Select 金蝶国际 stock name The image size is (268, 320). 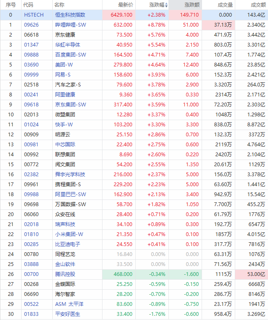pyautogui.click(x=65, y=284)
